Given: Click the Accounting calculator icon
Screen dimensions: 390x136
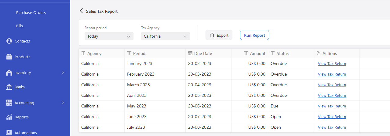Looking at the screenshot, I should 9,103.
